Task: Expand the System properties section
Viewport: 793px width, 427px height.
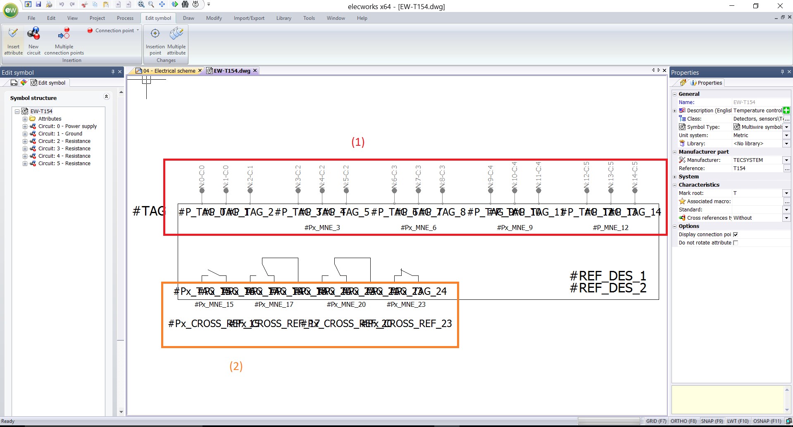Action: click(675, 177)
